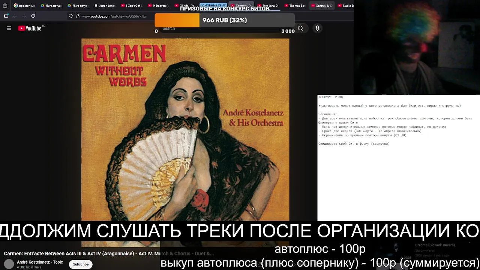Switch to the Nadie Es tab

[345, 6]
